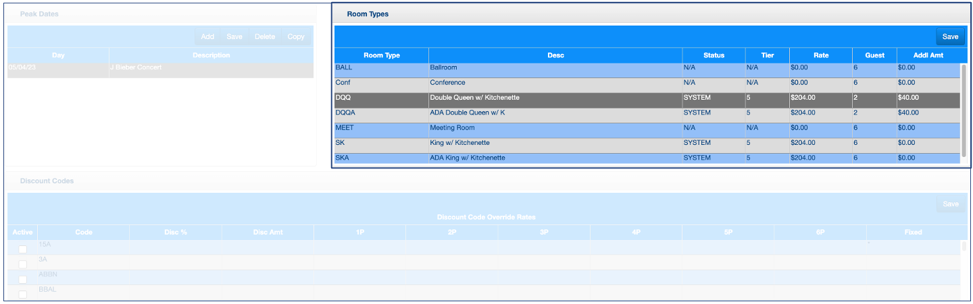This screenshot has height=304, width=973.
Task: Select the Meeting Room row
Action: [554, 128]
